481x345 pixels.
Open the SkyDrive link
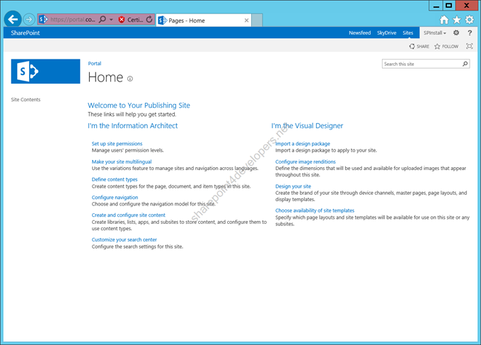(386, 33)
